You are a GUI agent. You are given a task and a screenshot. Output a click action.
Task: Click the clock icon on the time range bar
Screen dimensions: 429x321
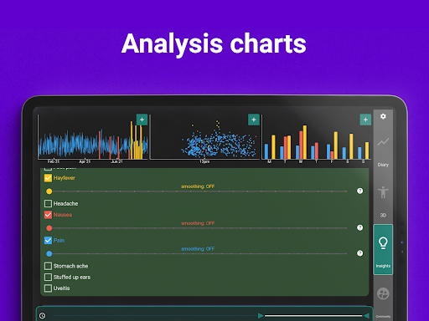pos(42,316)
